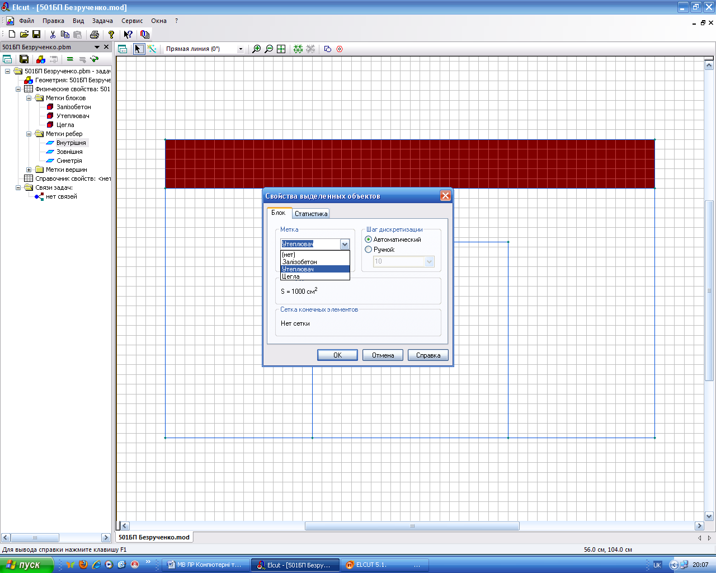Activate the Select Objects arrow tool
Viewport: 716px width, 573px height.
point(139,49)
